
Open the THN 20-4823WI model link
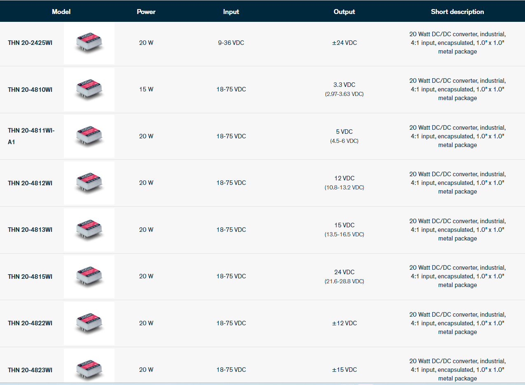(30, 370)
